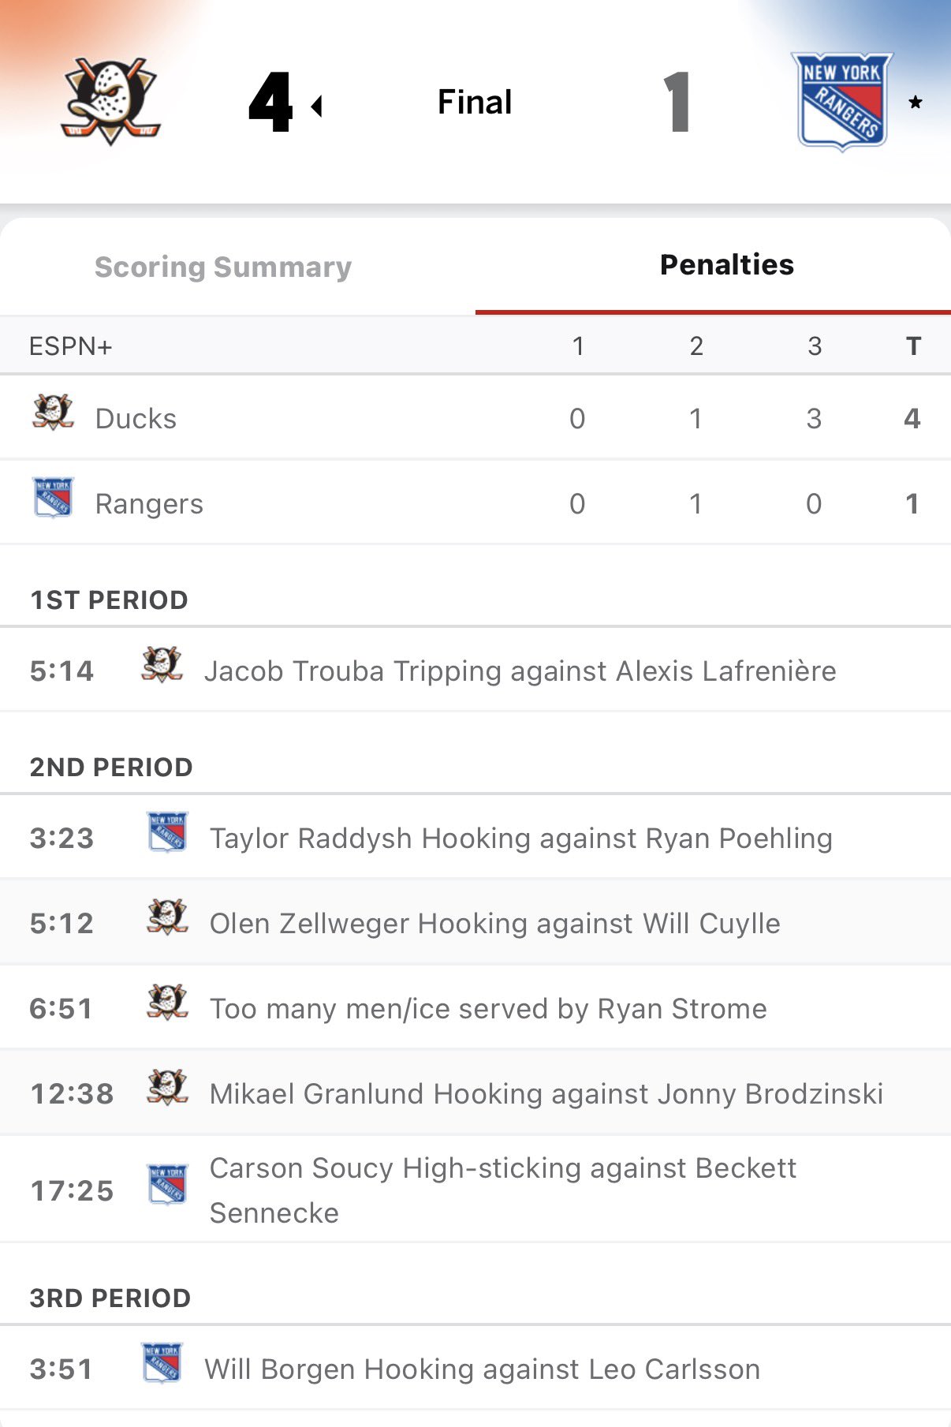Tap Rangers icon beside Will Borgen penalty
951x1427 pixels.
[162, 1363]
